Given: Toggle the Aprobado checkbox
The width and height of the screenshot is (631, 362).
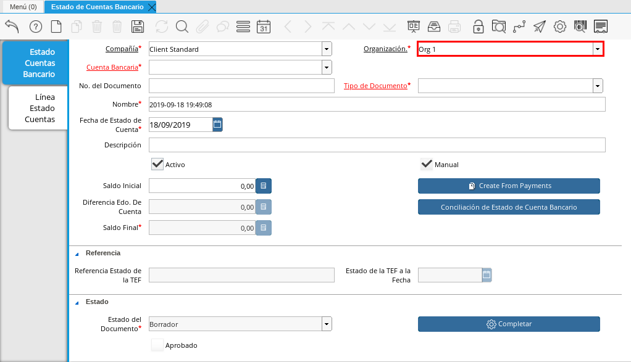Looking at the screenshot, I should 157,345.
